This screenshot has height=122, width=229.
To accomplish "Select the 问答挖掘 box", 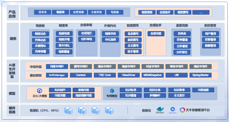I will click(x=60, y=96).
